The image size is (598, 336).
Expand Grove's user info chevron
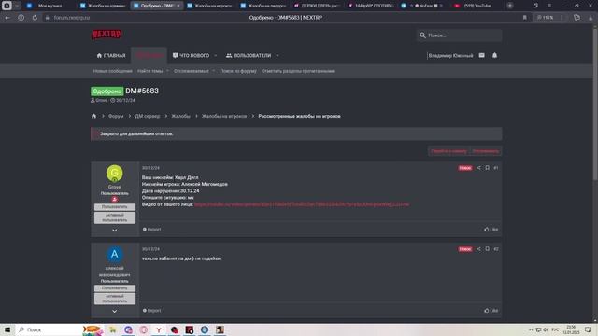[x=114, y=231]
